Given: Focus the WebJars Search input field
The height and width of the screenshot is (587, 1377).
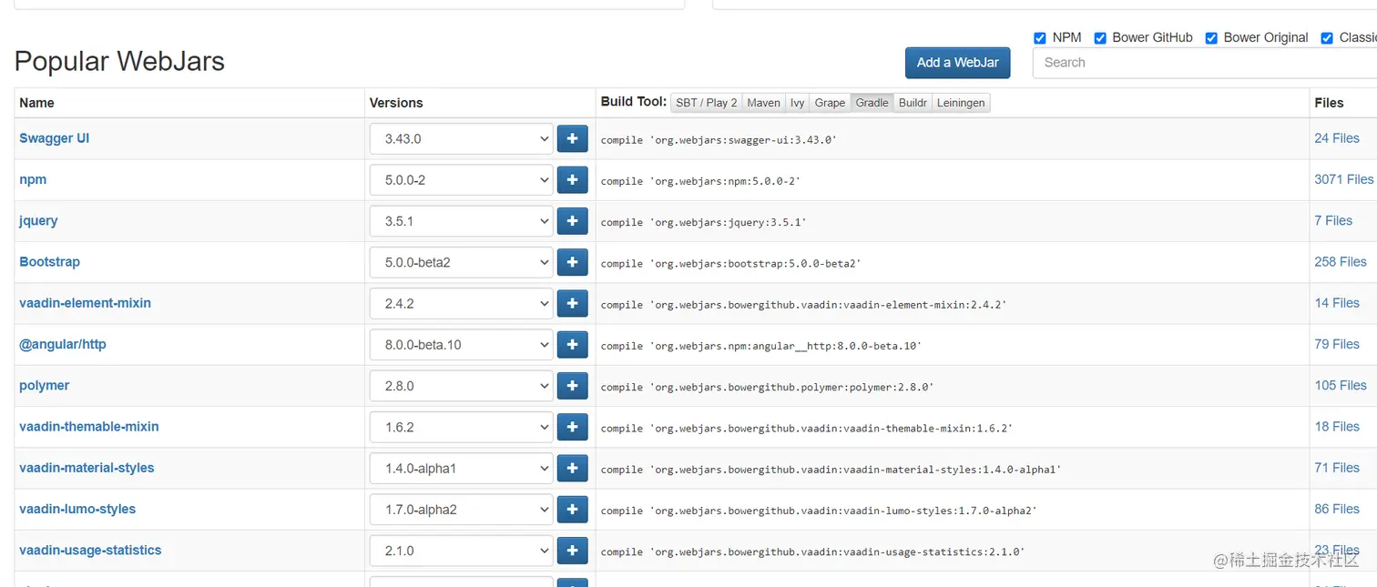Looking at the screenshot, I should coord(1205,63).
